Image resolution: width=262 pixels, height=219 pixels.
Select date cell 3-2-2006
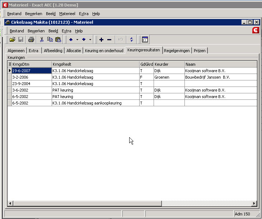32,77
